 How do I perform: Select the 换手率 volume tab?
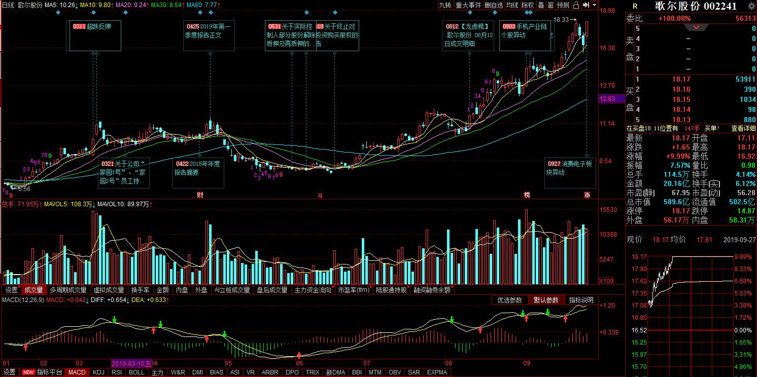140,290
